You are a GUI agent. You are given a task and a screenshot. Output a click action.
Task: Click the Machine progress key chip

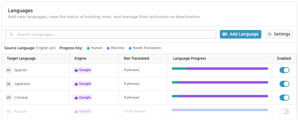coord(115,48)
